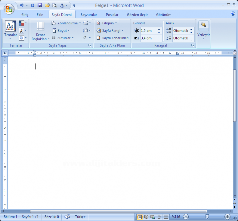Switch to Print Layout view
This screenshot has width=238, height=221.
click(140, 217)
